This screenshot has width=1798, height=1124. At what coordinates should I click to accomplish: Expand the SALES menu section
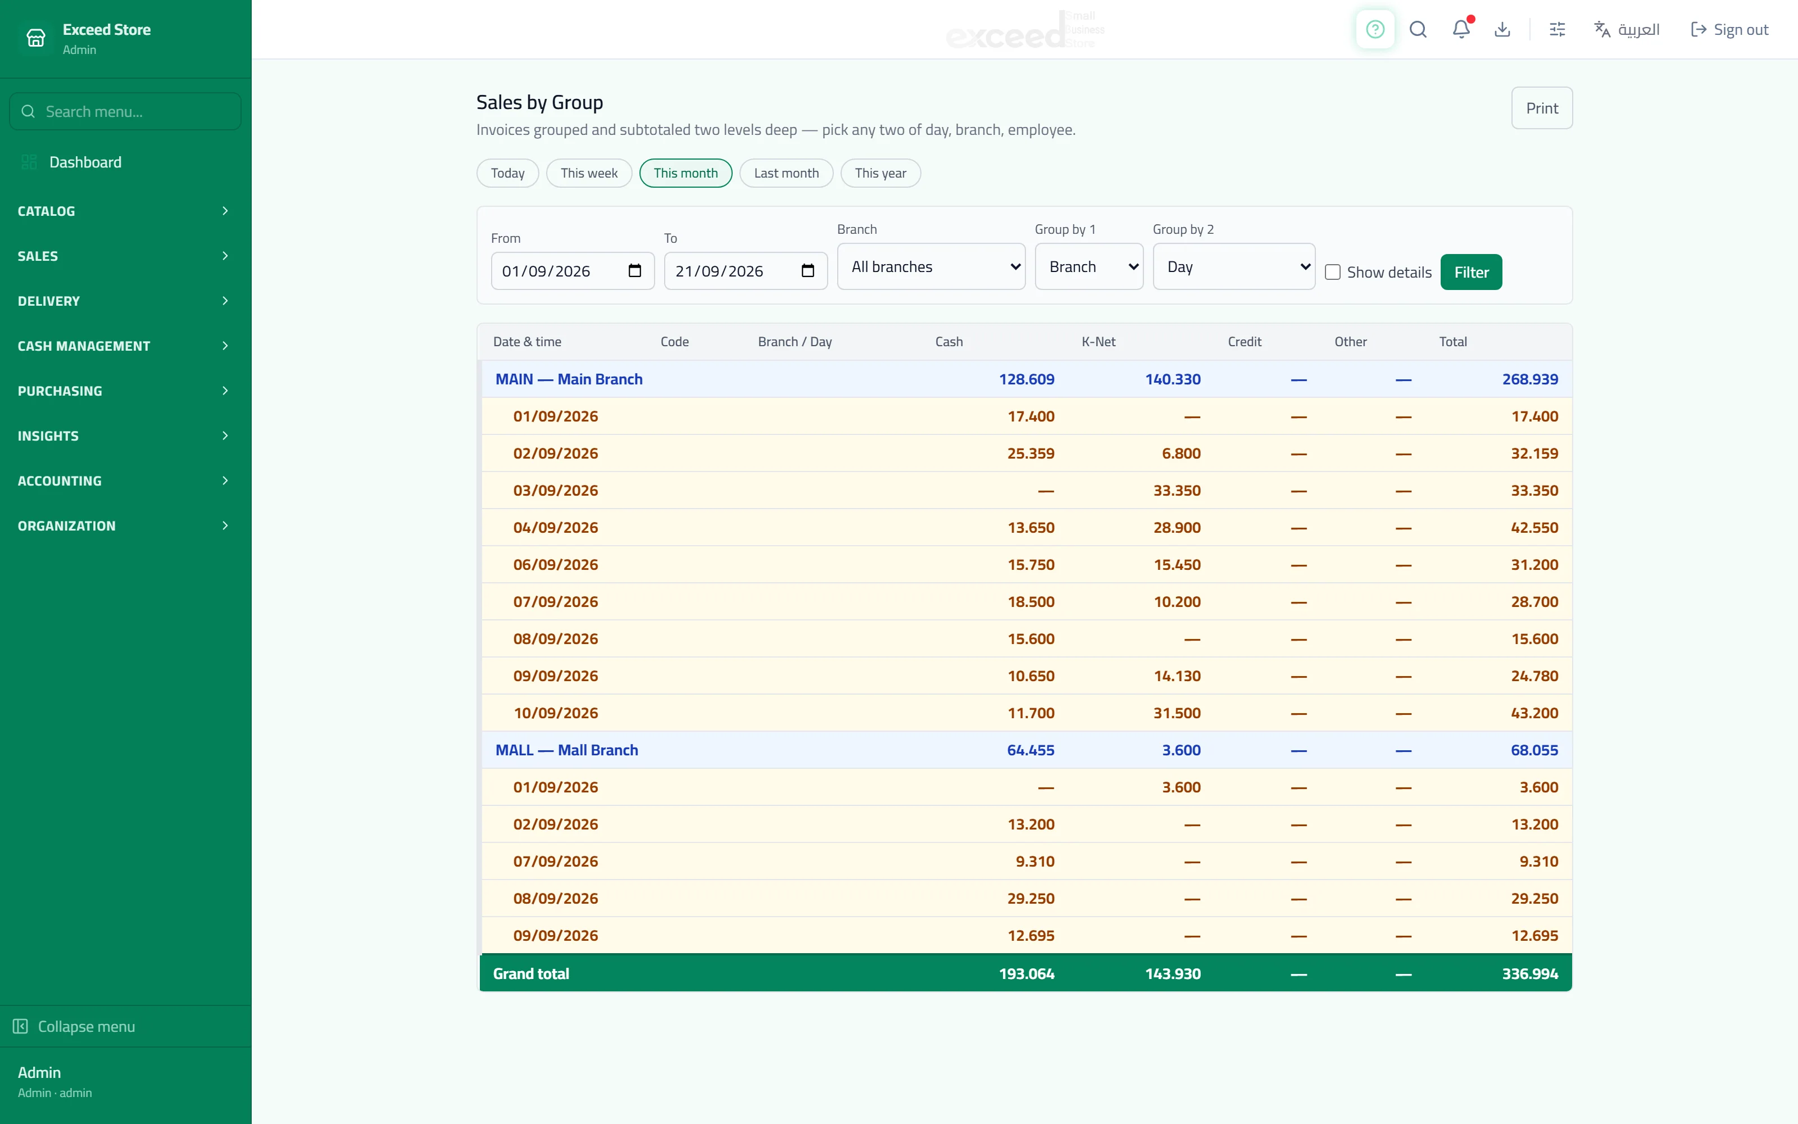coord(125,256)
